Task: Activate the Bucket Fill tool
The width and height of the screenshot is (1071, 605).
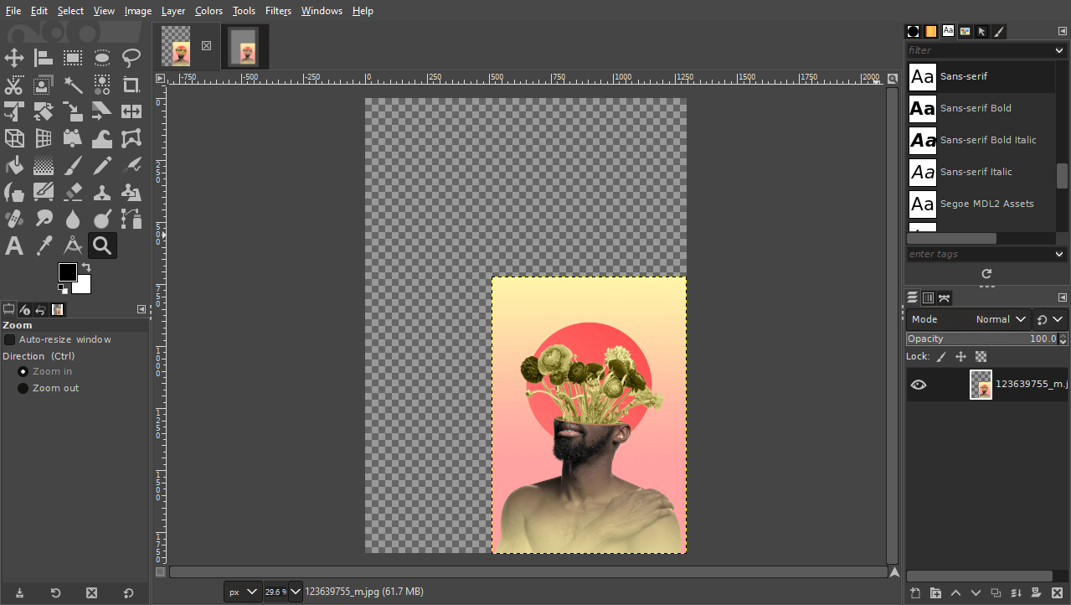Action: tap(13, 164)
